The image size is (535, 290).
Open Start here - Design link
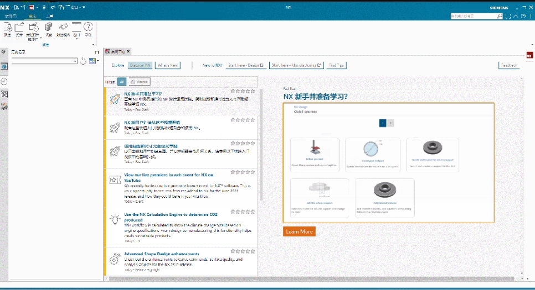[x=246, y=65]
